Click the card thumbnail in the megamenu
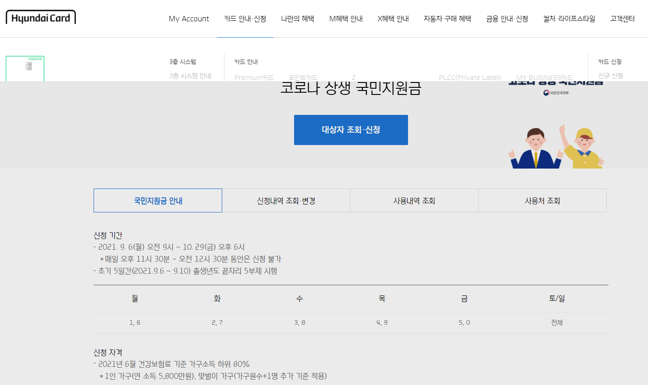Screen dimensions: 648x385 coord(25,68)
